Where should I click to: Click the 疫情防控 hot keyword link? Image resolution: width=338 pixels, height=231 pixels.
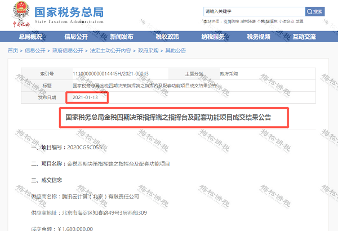coord(233,21)
